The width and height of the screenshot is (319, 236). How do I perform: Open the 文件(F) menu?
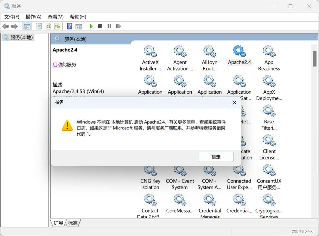(12, 17)
